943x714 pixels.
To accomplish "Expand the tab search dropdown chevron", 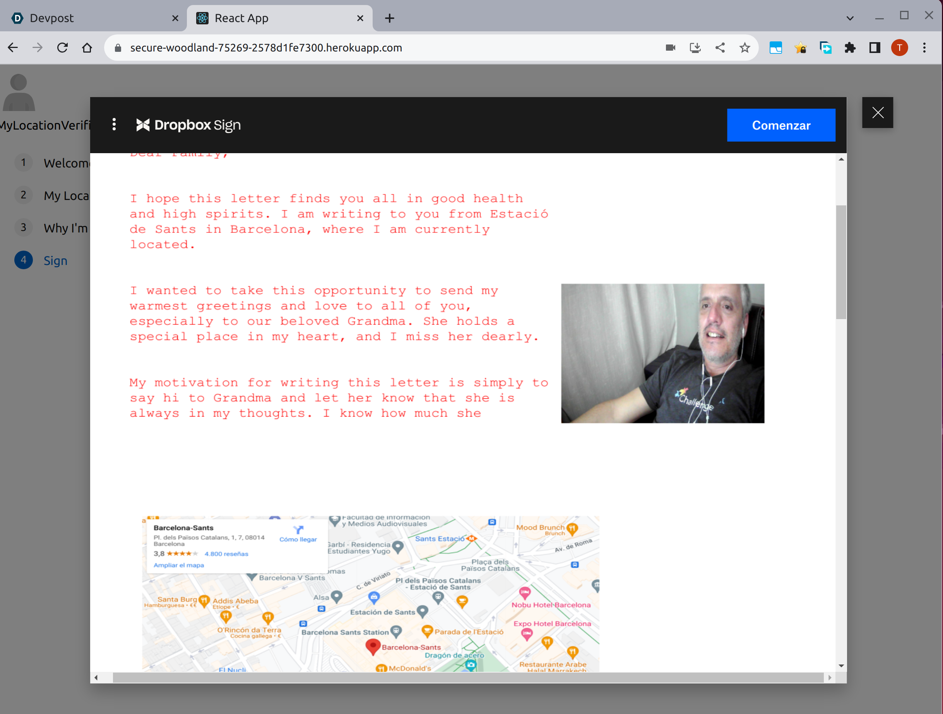I will pyautogui.click(x=850, y=18).
